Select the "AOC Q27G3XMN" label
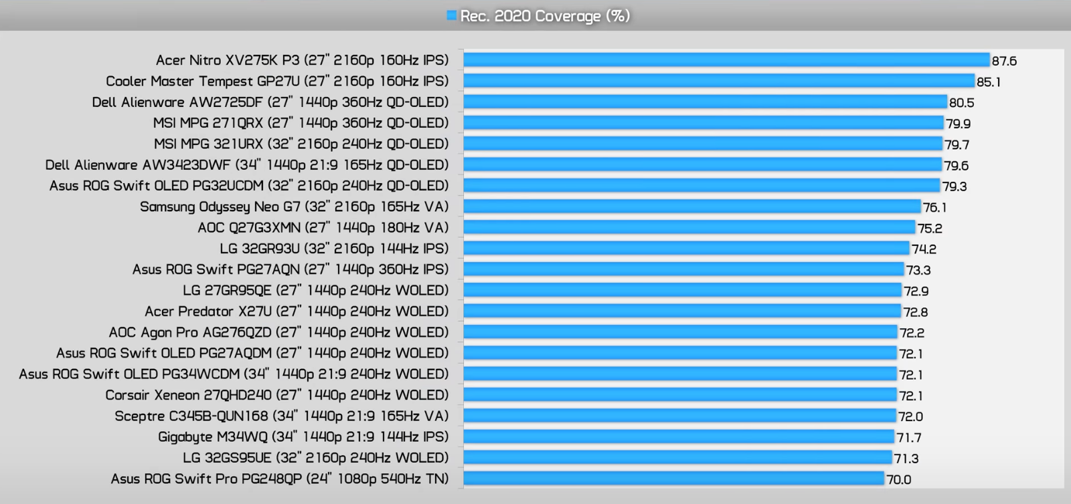1071x504 pixels. [323, 228]
